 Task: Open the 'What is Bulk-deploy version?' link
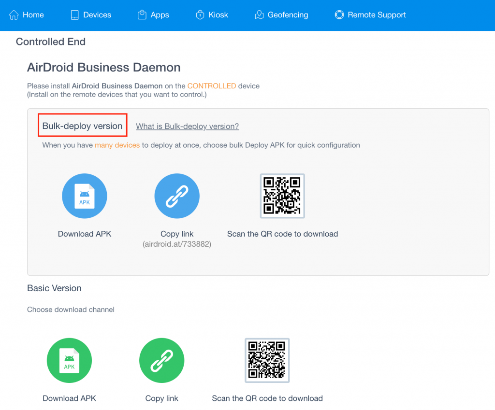pos(188,127)
